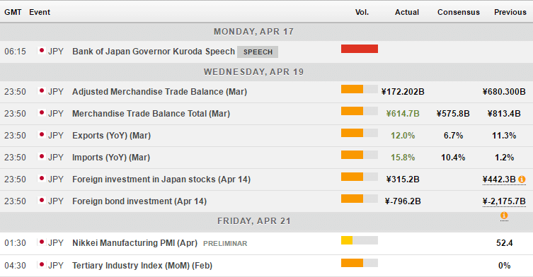The height and width of the screenshot is (277, 533).
Task: Click the SPEECH tag badge
Action: point(258,52)
